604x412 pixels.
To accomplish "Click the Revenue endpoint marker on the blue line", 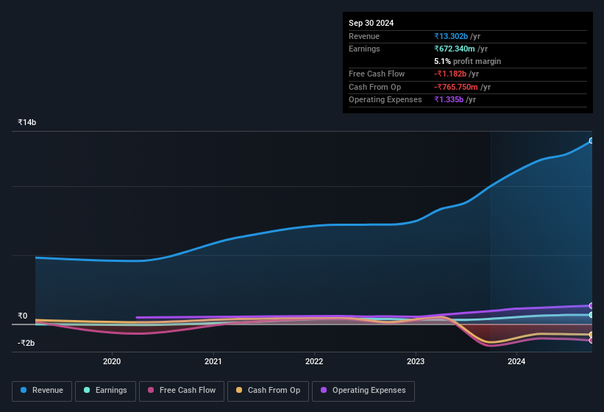I will 591,141.
